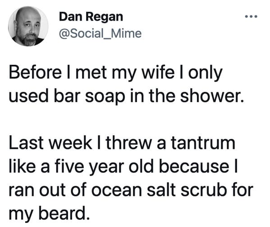Open the Dan Regan display name link

click(91, 17)
